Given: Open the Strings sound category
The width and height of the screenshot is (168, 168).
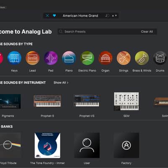Looking at the screenshot, I should 123,58.
